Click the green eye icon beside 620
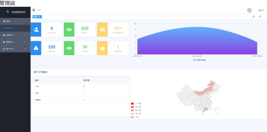267x132 pixels. [x=69, y=30]
